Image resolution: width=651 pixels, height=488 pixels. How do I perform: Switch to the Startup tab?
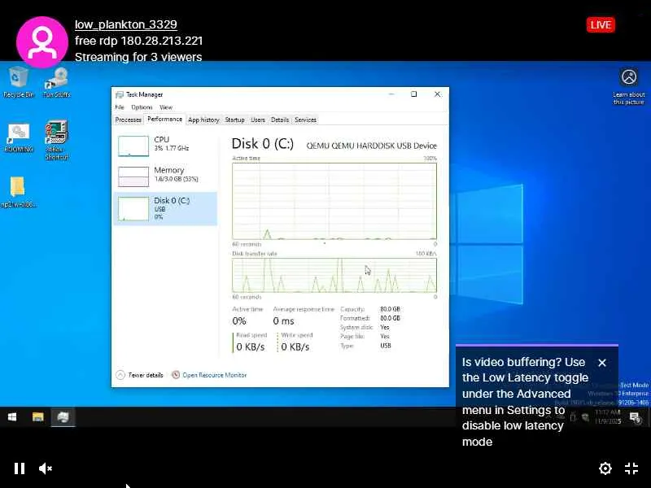(x=234, y=120)
